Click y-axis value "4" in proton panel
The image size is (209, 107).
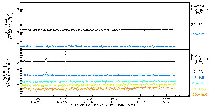[18, 55]
